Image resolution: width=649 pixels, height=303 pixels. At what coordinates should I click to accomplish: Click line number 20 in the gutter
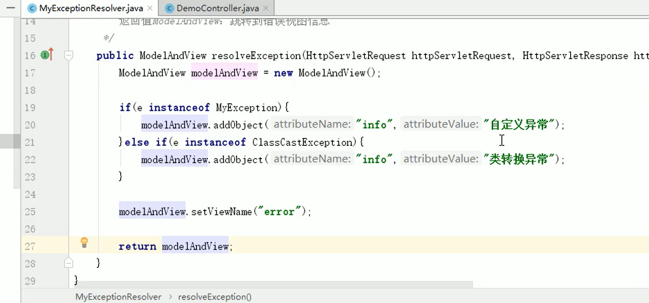pyautogui.click(x=30, y=125)
